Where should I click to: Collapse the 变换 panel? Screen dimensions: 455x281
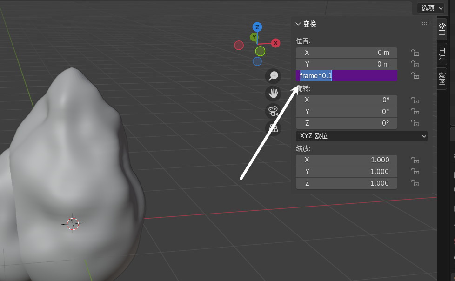(299, 24)
